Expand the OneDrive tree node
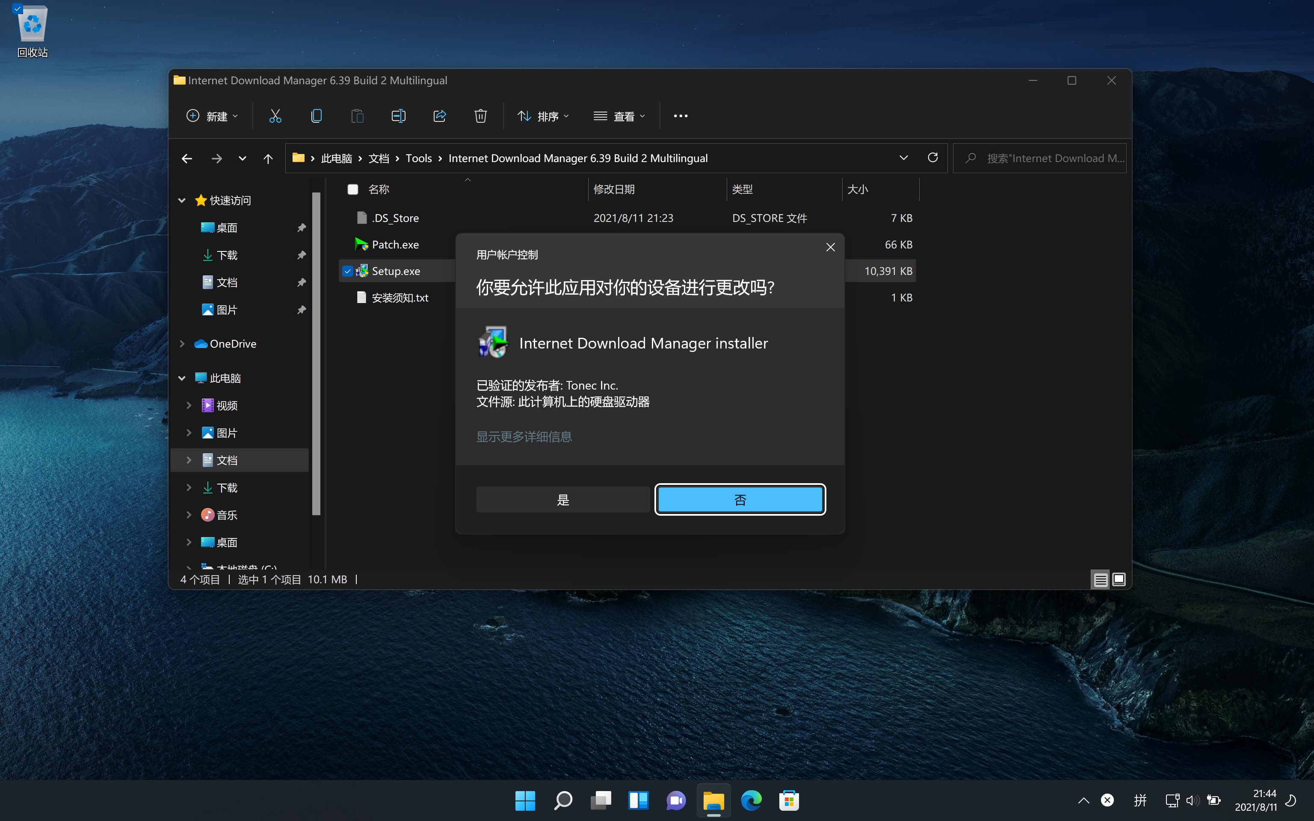1314x821 pixels. (x=182, y=344)
